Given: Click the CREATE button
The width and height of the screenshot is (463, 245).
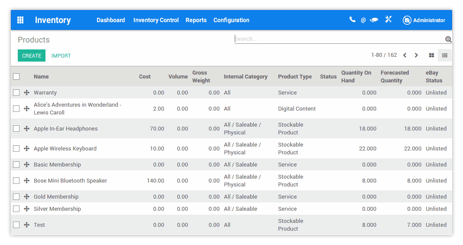Looking at the screenshot, I should point(32,56).
